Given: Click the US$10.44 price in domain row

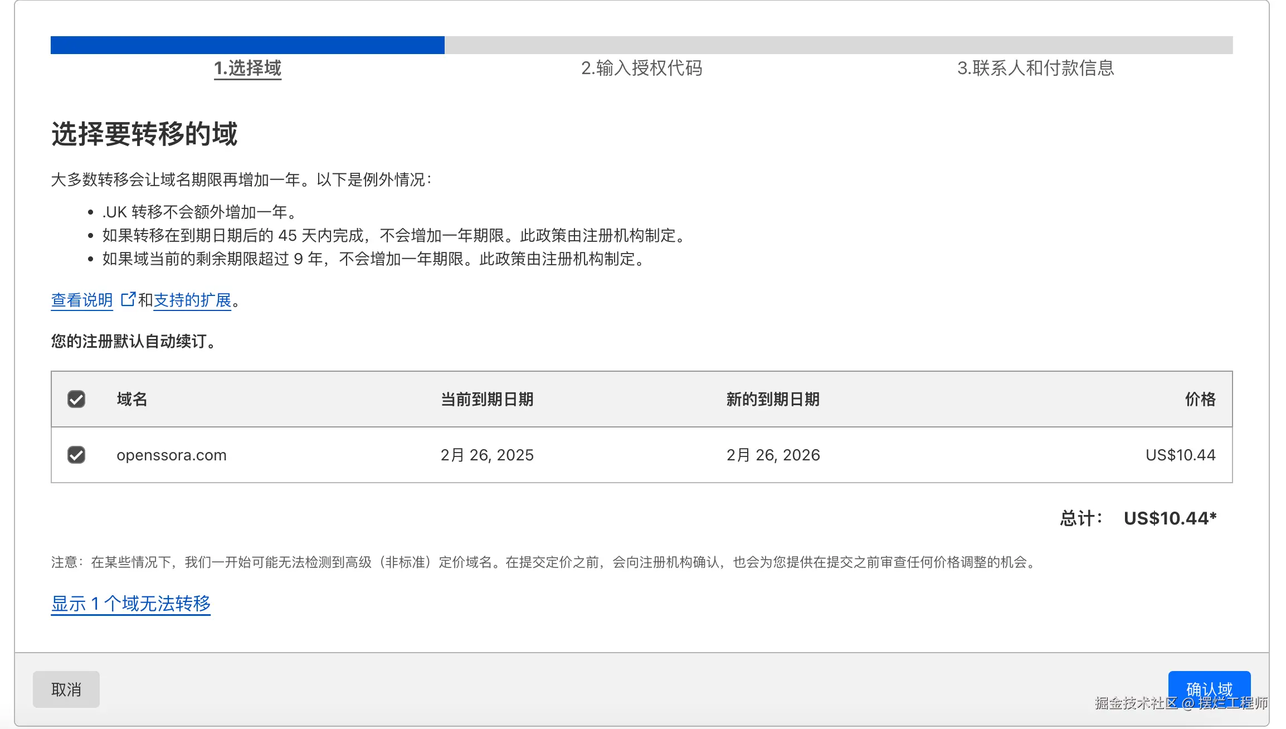Looking at the screenshot, I should point(1180,455).
